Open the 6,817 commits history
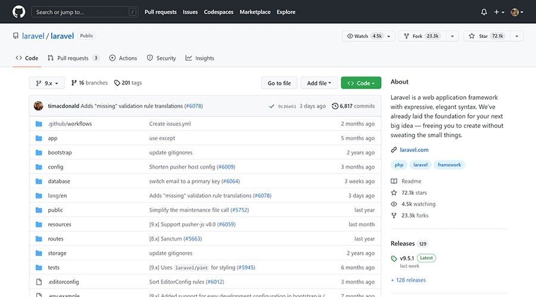The height and width of the screenshot is (297, 536). point(353,106)
